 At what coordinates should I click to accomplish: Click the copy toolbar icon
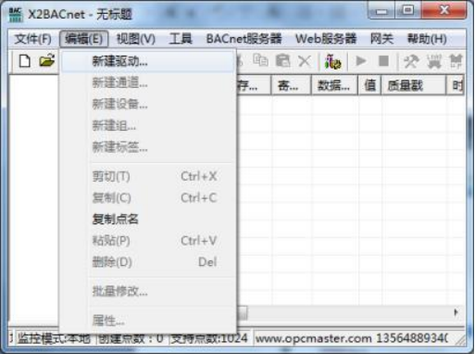tap(260, 60)
